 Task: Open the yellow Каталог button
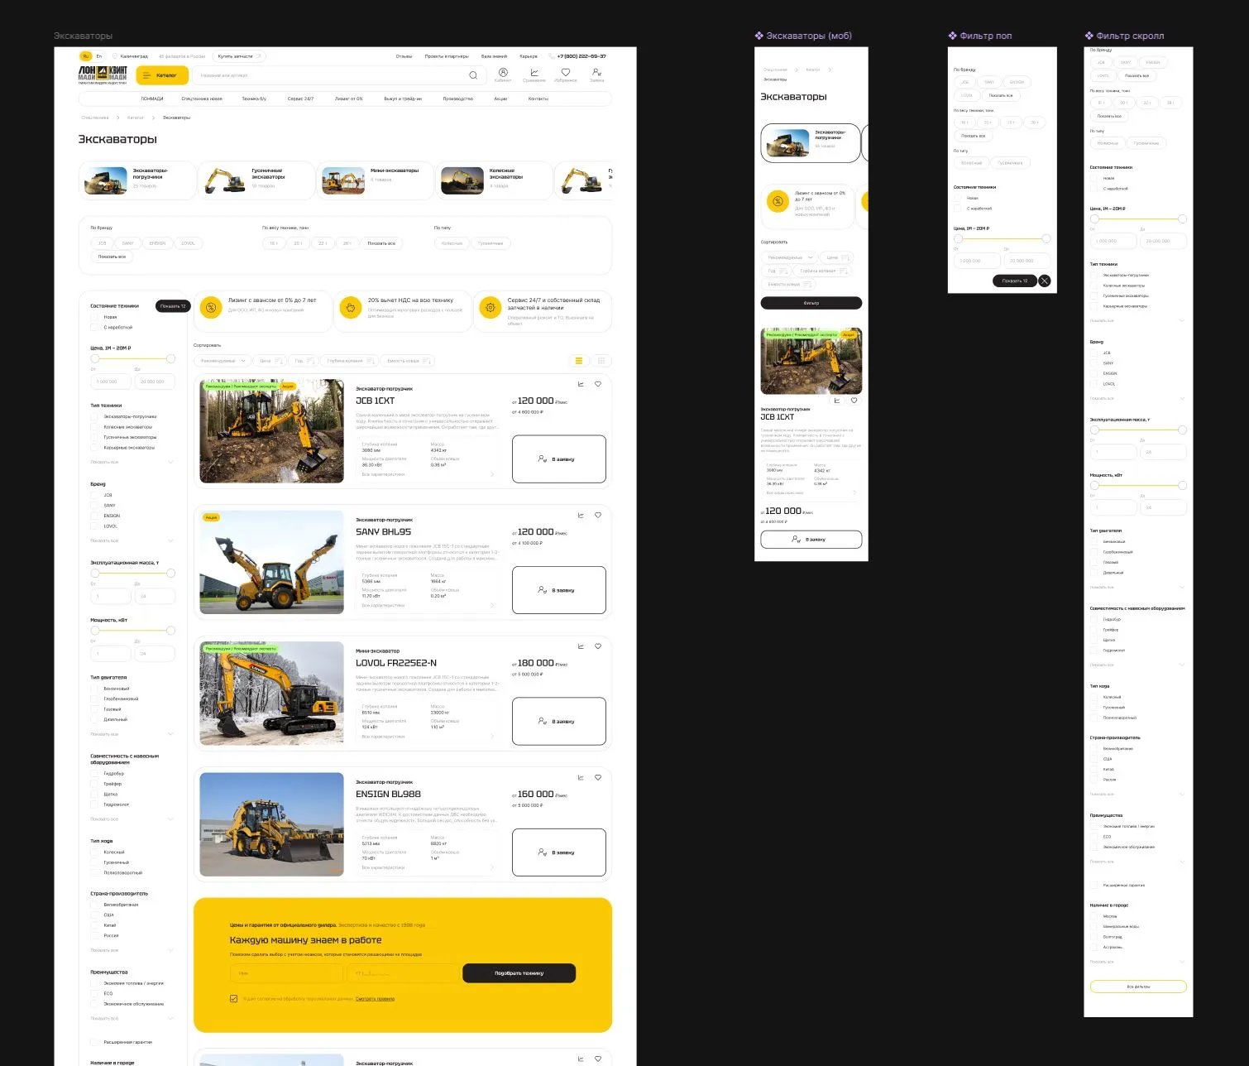[x=162, y=75]
